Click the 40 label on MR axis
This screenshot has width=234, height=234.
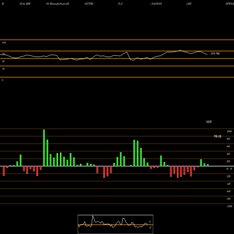click(228, 154)
